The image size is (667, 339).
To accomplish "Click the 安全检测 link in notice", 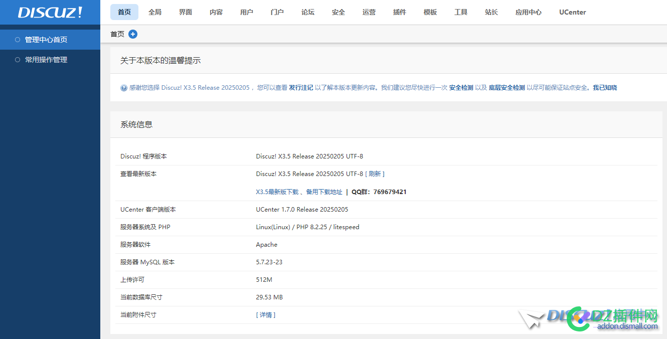I will coord(461,88).
